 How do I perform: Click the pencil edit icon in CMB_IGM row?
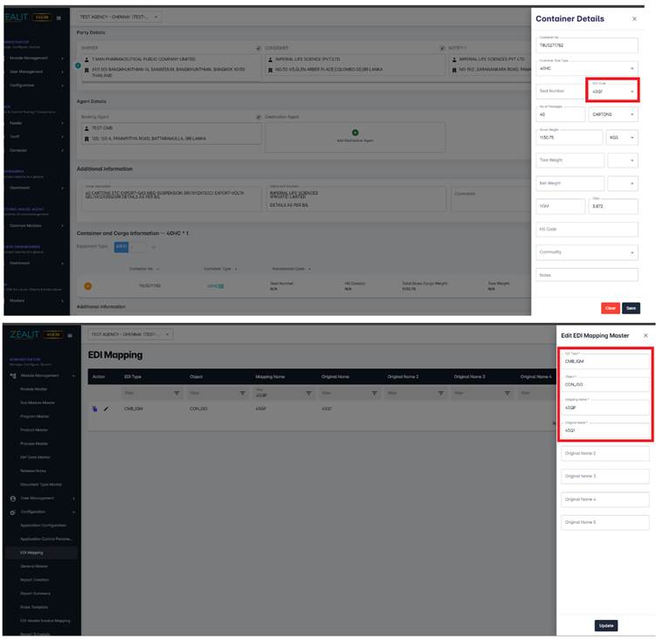coord(107,409)
